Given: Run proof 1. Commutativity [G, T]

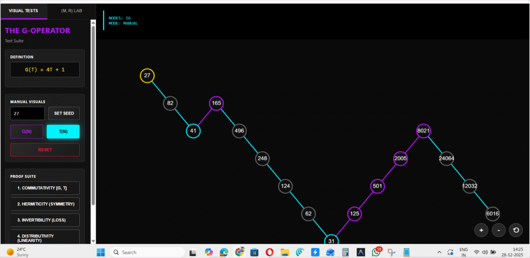Looking at the screenshot, I should 45,188.
